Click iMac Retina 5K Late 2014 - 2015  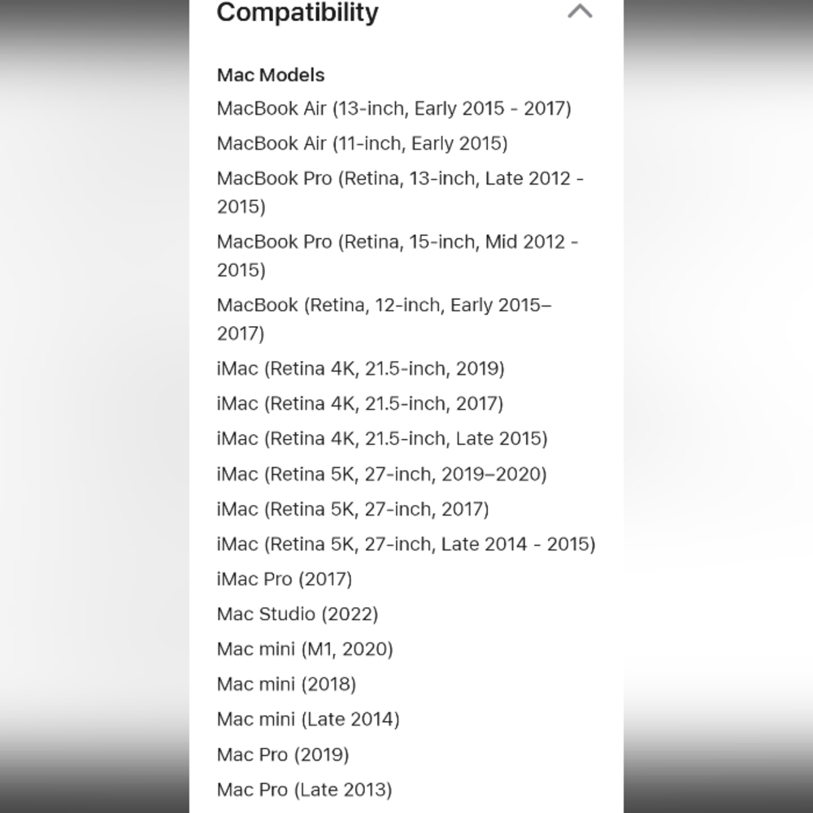406,545
